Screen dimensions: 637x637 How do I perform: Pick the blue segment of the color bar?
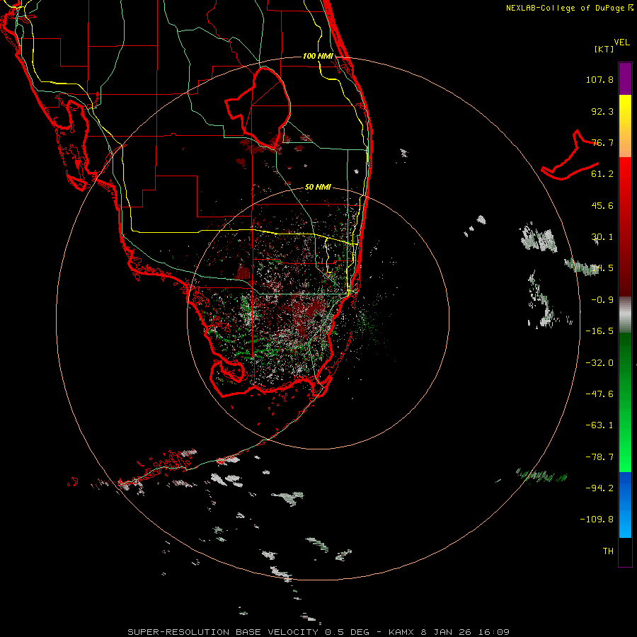click(x=625, y=504)
